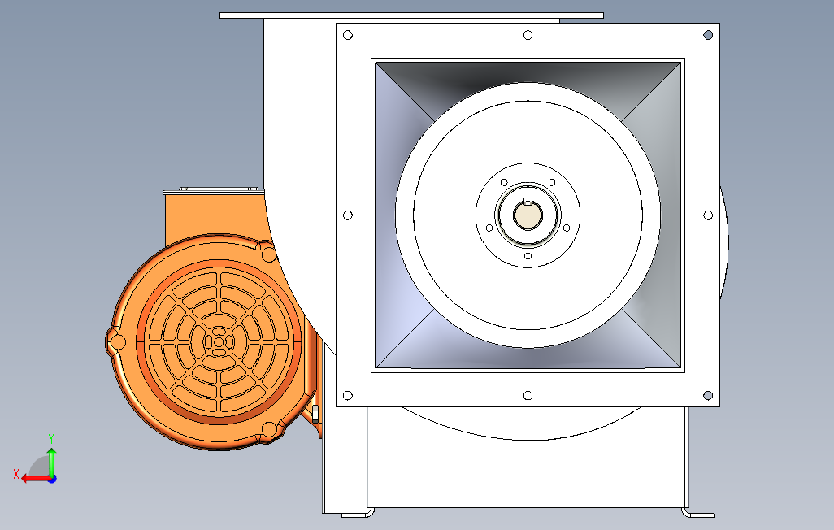Pick the small square key on the shaft
Image resolution: width=834 pixels, height=530 pixels.
[528, 201]
